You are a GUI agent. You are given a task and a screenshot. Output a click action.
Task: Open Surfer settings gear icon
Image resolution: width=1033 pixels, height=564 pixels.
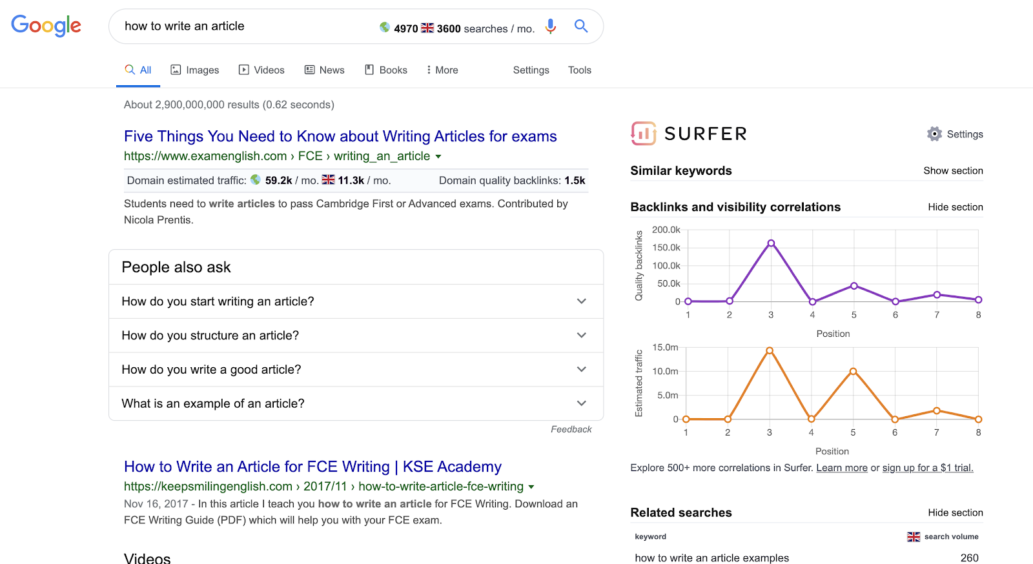[934, 134]
